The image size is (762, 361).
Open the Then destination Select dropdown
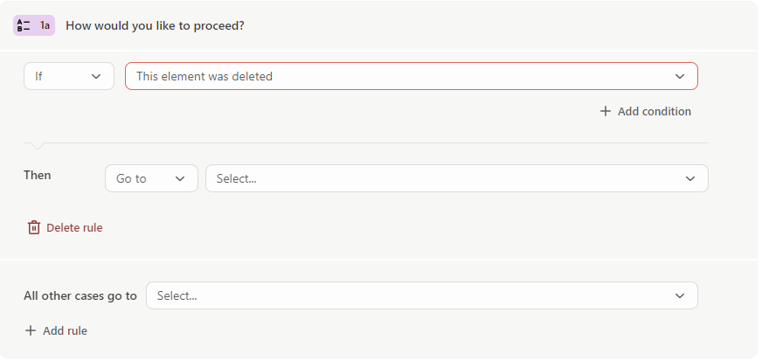[457, 178]
